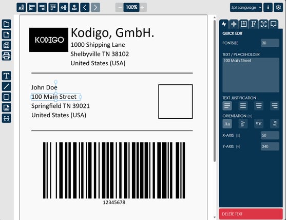Select the "Springfield TN 39021" text
This screenshot has height=220, width=286.
tap(61, 106)
